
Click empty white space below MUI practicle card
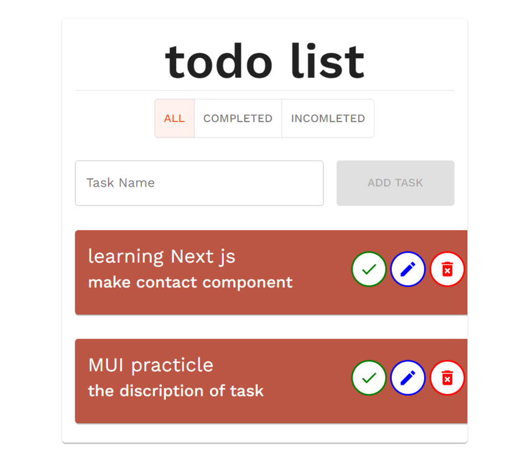click(265, 433)
